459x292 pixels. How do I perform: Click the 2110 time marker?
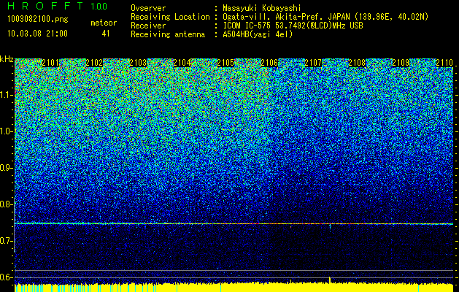[444, 63]
